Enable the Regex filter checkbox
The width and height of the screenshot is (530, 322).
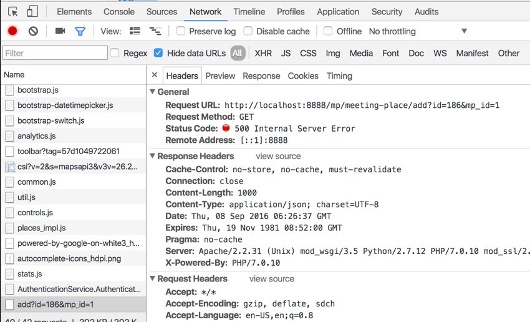[115, 53]
